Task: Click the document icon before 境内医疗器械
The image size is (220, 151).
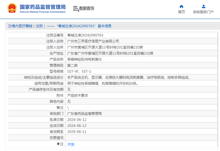Action: (x=10, y=26)
